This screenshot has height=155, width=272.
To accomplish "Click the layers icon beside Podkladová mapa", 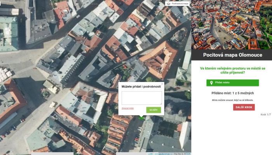I will (x=168, y=3).
